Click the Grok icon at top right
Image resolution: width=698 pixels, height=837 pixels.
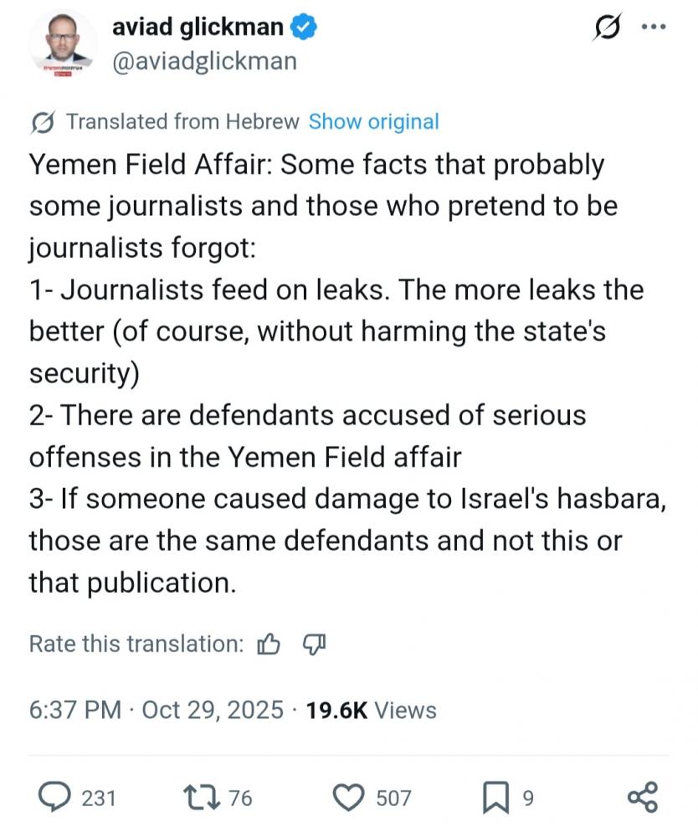(x=605, y=27)
